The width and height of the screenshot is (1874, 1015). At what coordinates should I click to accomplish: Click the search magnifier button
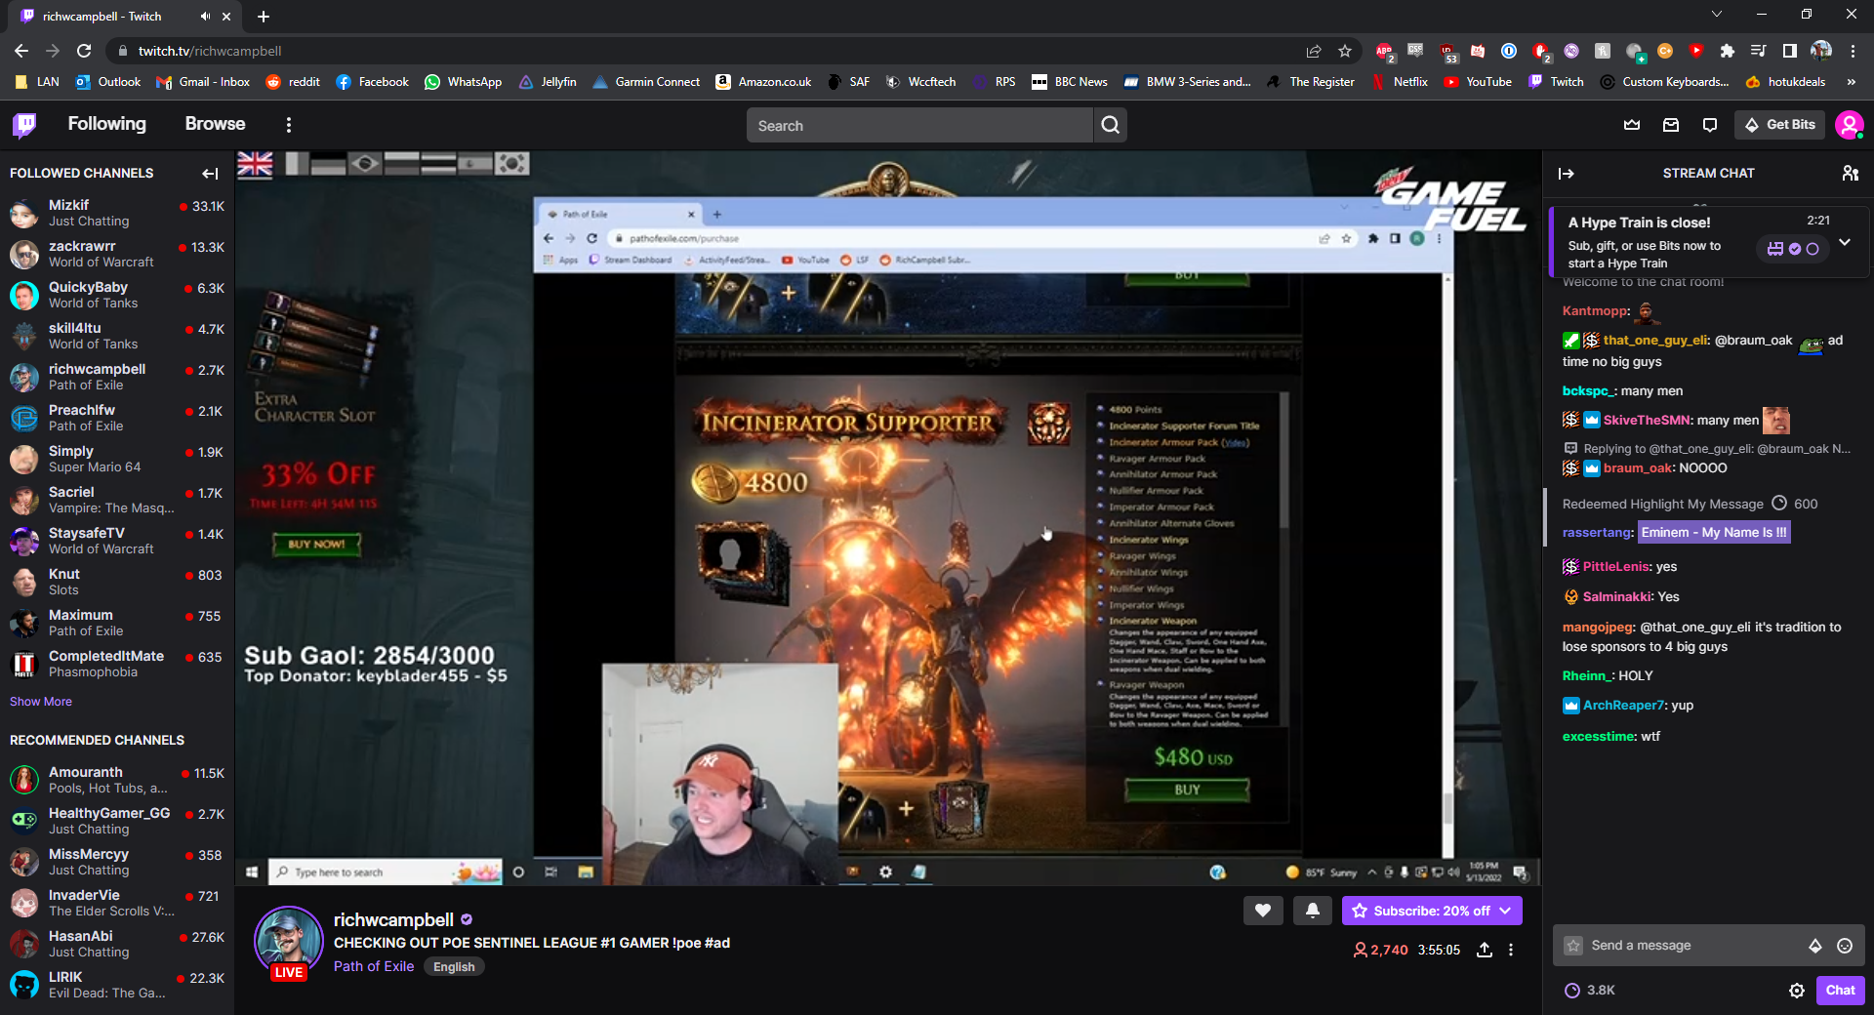point(1111,125)
